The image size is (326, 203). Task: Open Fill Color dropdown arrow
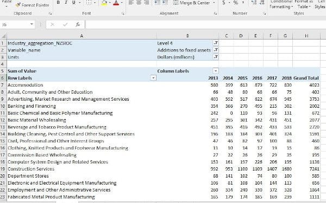pyautogui.click(x=110, y=3)
